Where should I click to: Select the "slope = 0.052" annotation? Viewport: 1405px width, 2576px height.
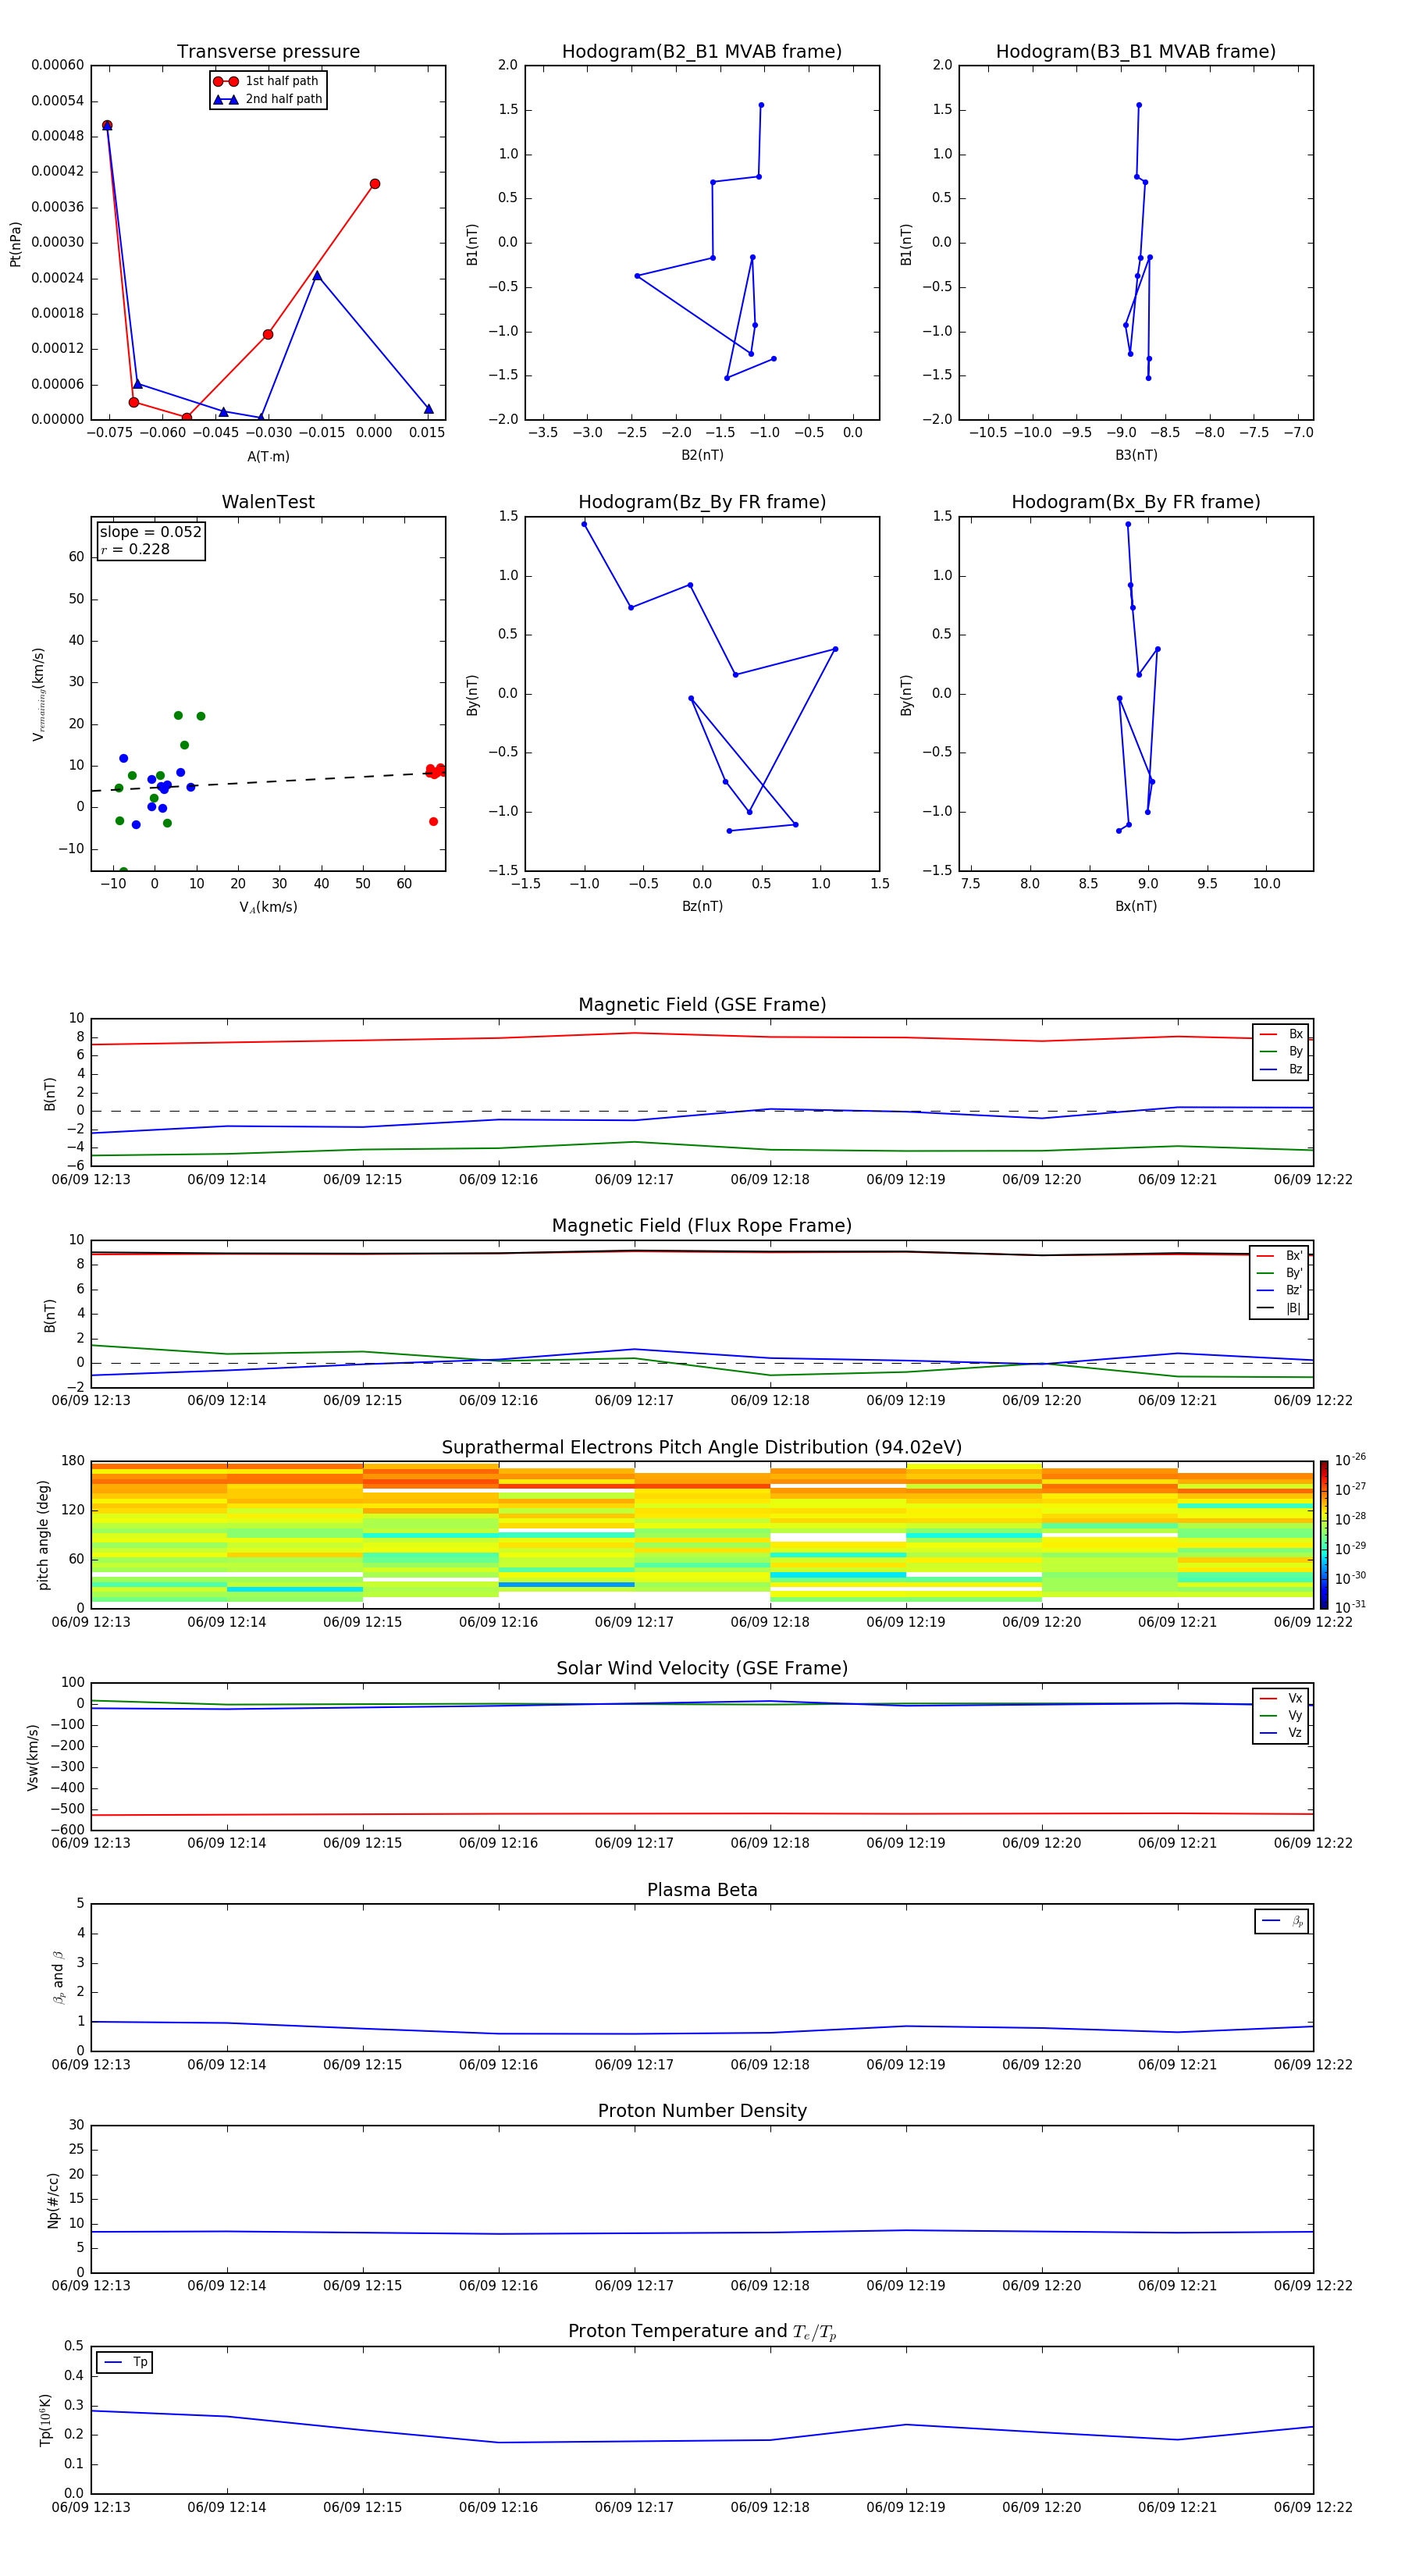coord(151,532)
